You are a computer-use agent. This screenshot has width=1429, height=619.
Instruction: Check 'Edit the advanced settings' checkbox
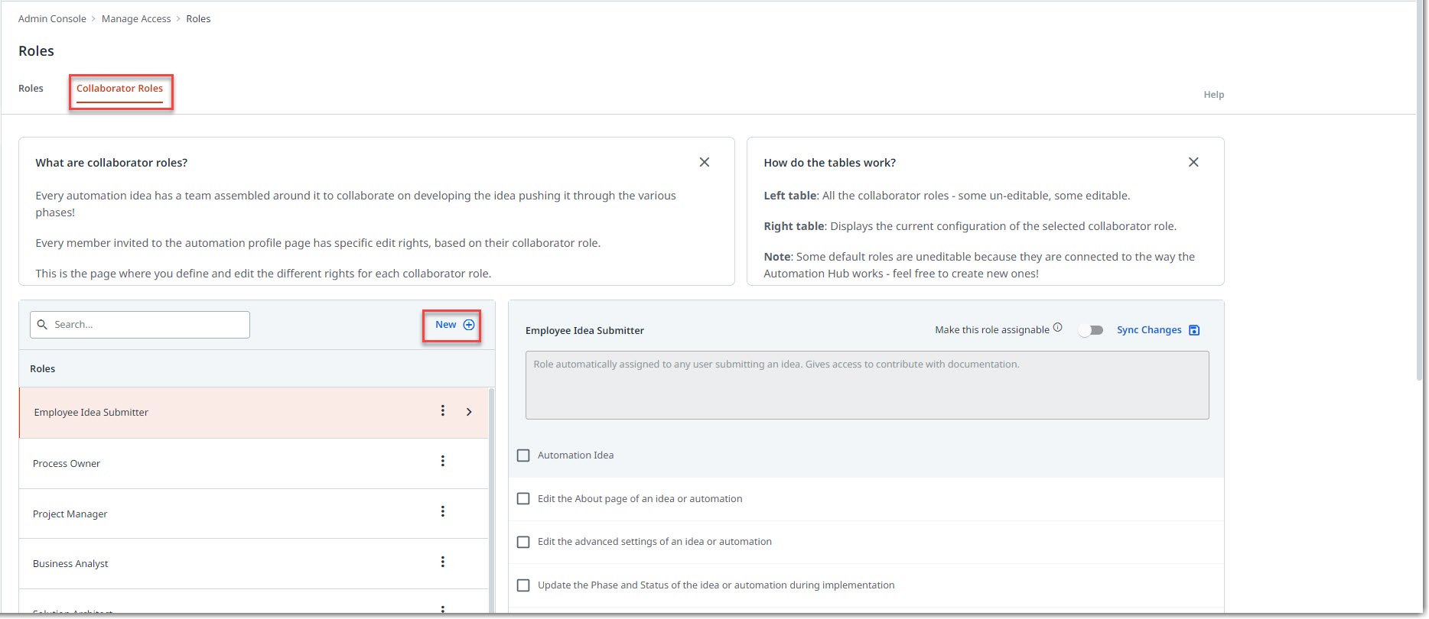pyautogui.click(x=523, y=542)
